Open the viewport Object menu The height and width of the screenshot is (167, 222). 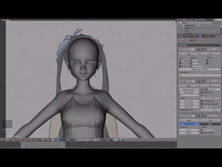tap(23, 140)
